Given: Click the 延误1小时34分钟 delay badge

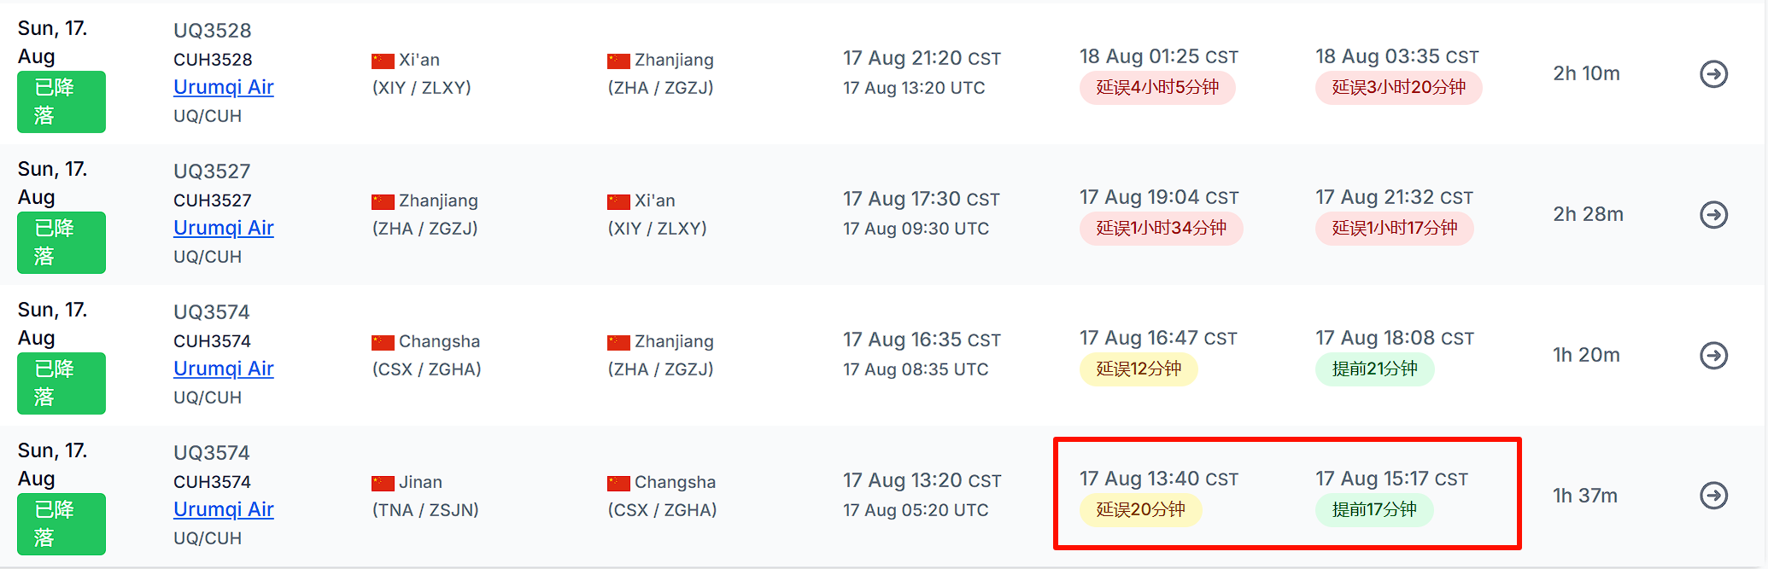Looking at the screenshot, I should 1161,229.
